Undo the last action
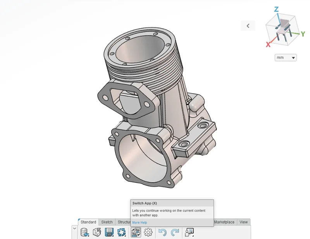Screen dimensions: 310x239 163,232
